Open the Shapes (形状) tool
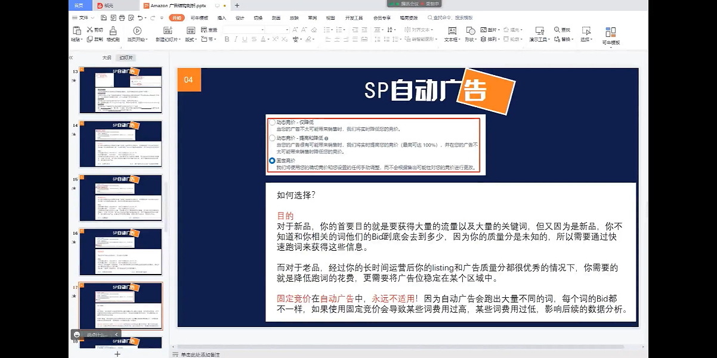Screen dimensions: 717x358 [x=471, y=33]
